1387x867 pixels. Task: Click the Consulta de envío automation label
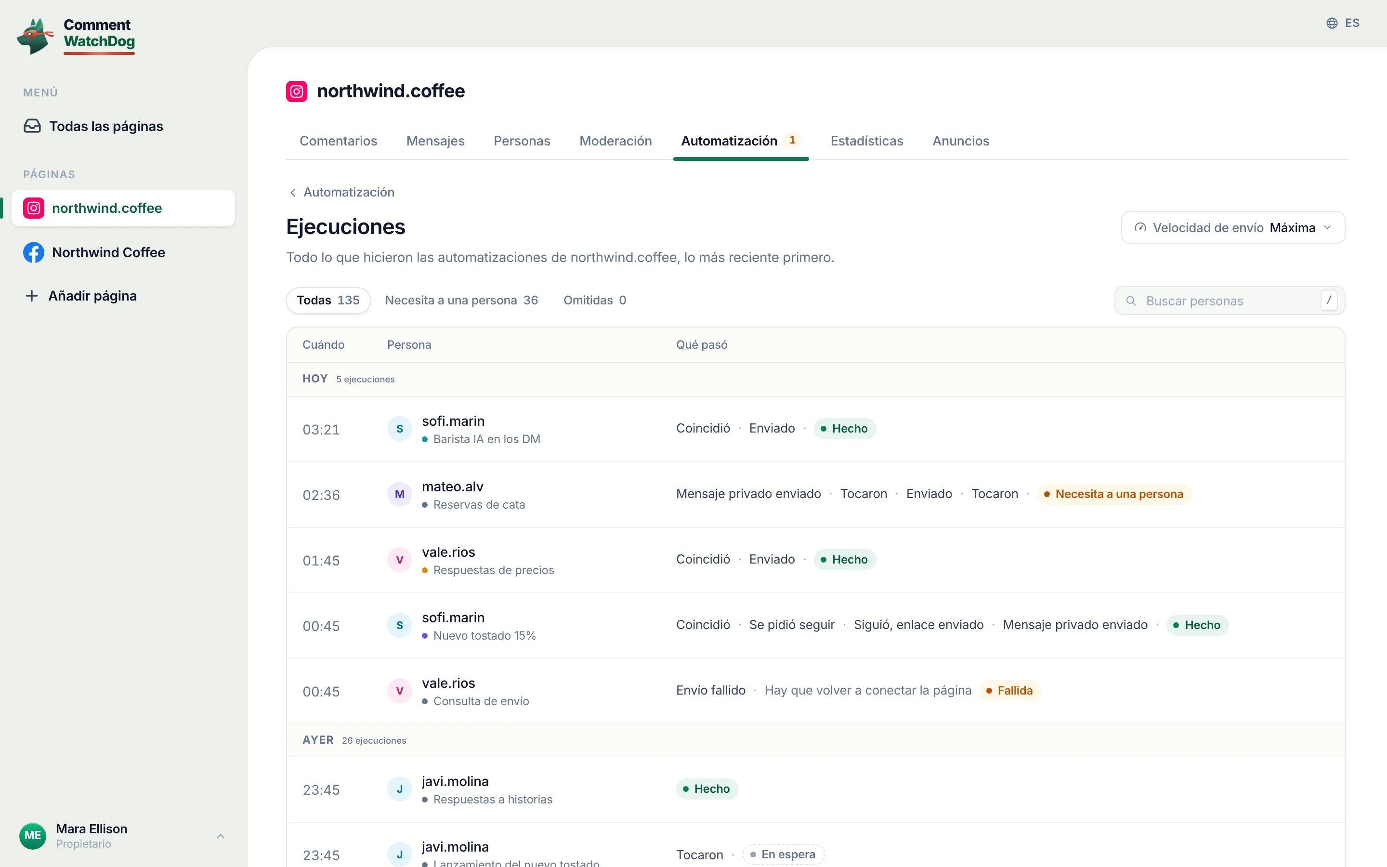tap(481, 701)
